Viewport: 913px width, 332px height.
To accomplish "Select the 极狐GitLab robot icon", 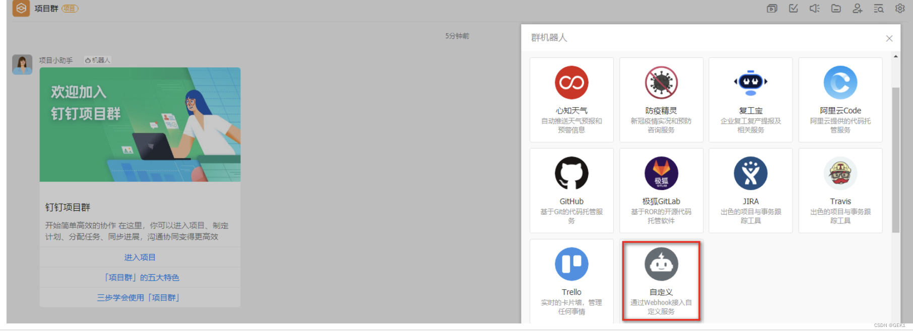I will point(661,174).
